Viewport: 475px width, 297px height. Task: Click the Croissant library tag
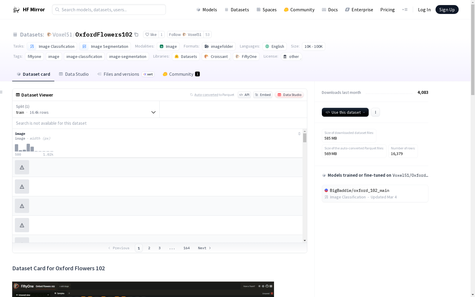click(216, 56)
